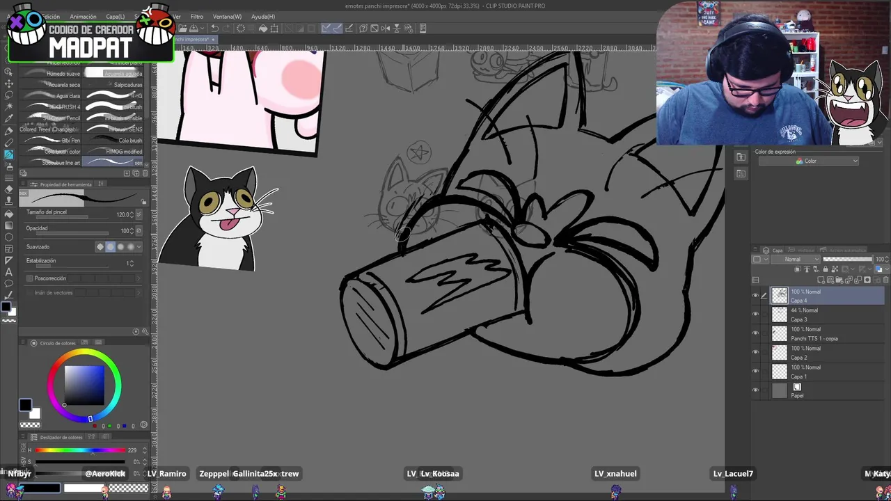
Task: Switch to the Acción automática tab
Action: pyautogui.click(x=842, y=250)
